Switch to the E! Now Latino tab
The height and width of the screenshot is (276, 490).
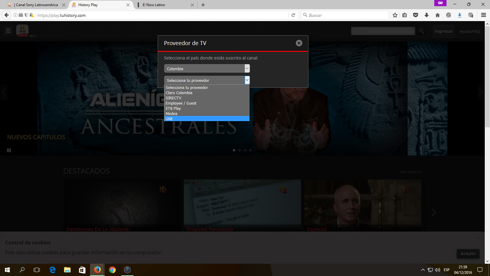point(165,5)
